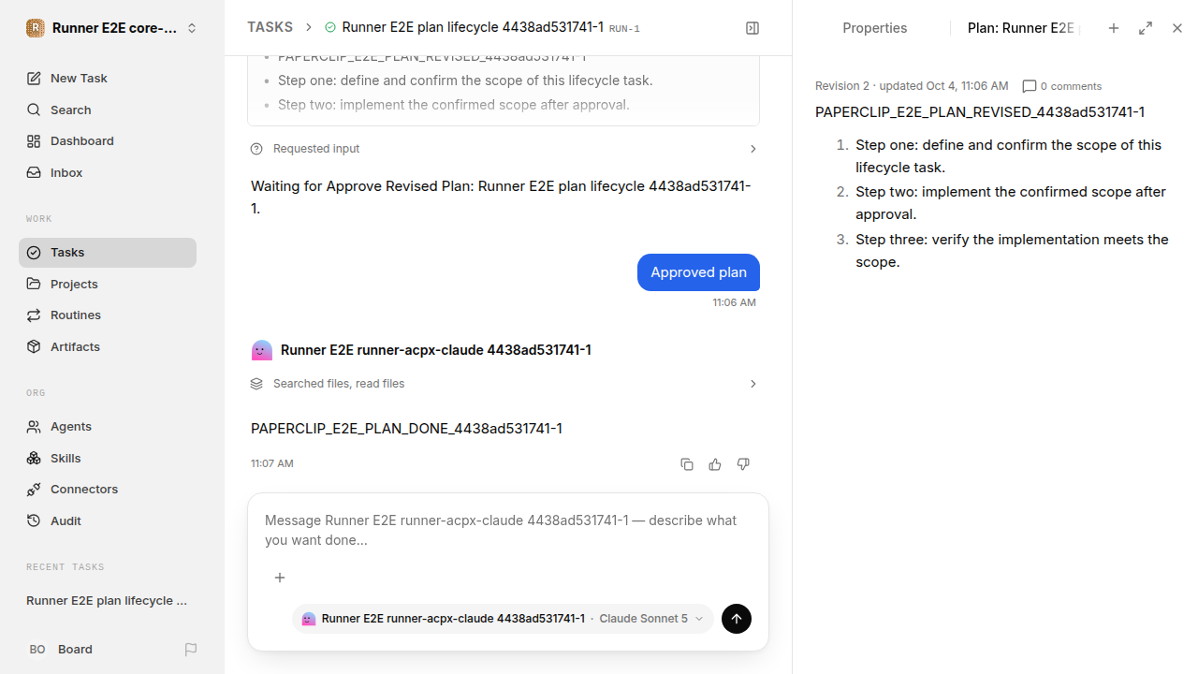
Task: Add a new panel tab with plus
Action: click(x=1114, y=28)
